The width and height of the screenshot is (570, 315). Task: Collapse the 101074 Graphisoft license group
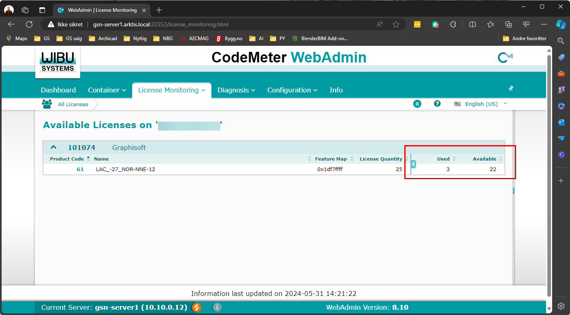(53, 148)
